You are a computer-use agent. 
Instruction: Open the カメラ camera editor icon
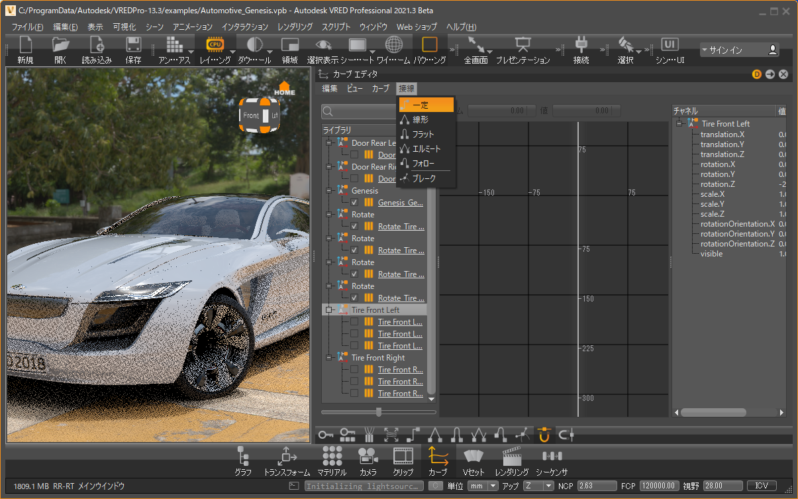[x=368, y=456]
